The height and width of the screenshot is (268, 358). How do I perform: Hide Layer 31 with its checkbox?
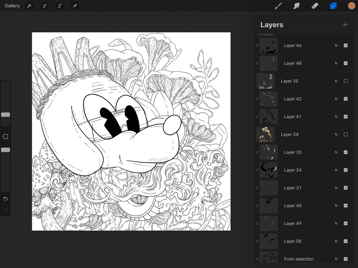pos(345,188)
